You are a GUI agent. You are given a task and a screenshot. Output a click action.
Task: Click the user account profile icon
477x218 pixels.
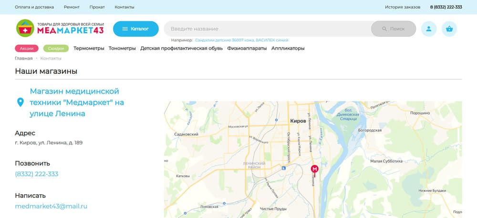[428, 29]
